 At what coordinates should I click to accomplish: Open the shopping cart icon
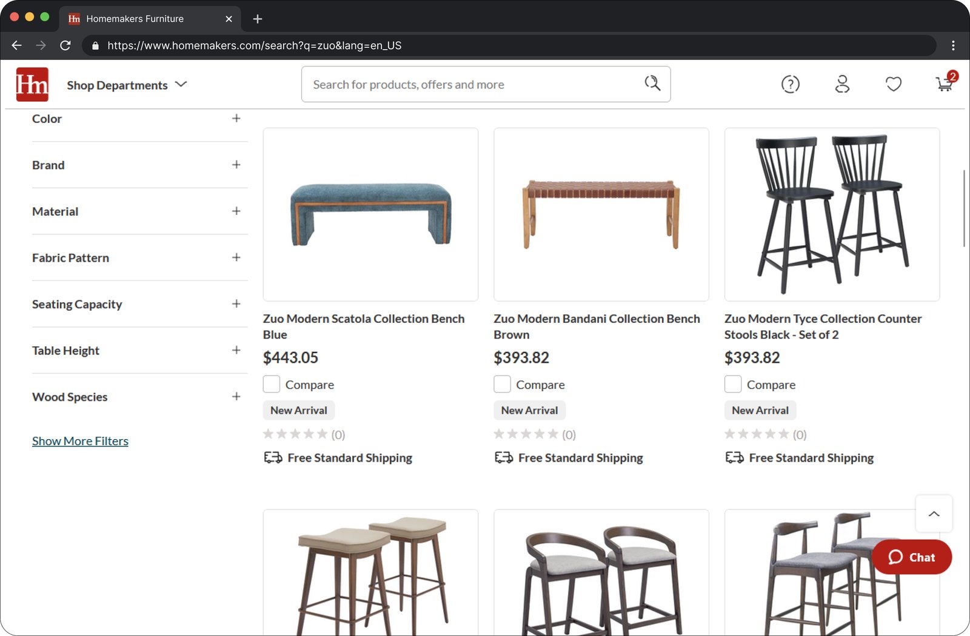pos(945,82)
